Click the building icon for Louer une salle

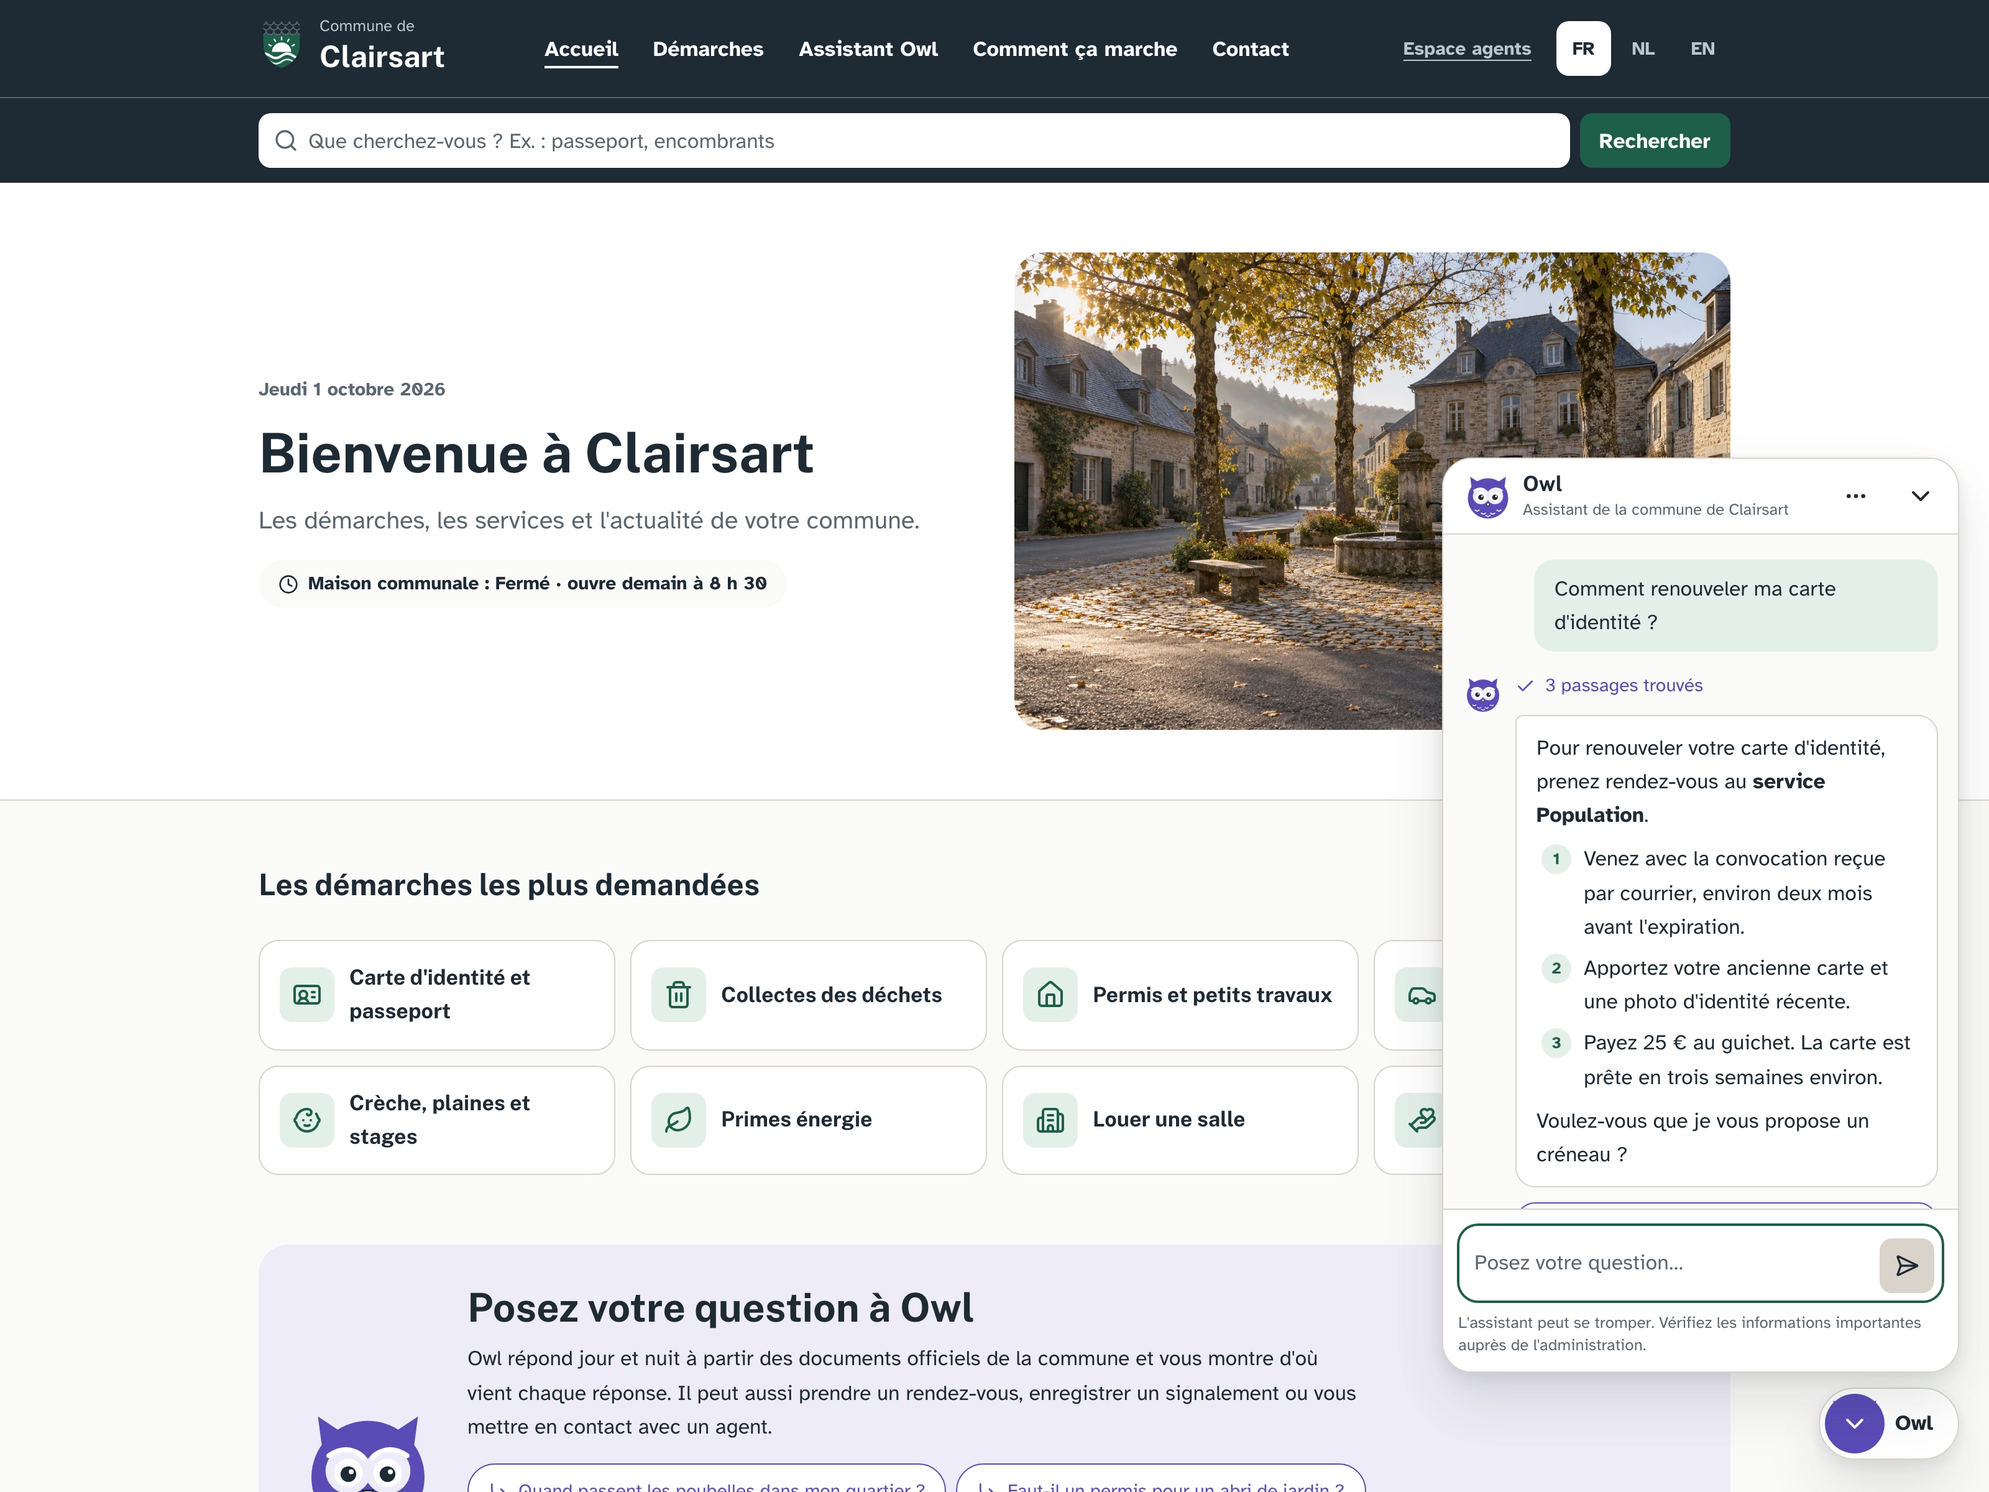pyautogui.click(x=1050, y=1120)
